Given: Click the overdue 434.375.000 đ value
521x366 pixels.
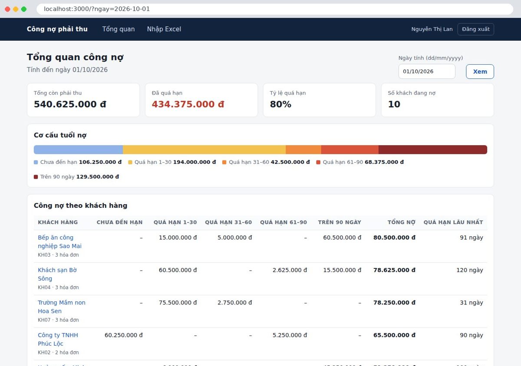Looking at the screenshot, I should click(188, 105).
